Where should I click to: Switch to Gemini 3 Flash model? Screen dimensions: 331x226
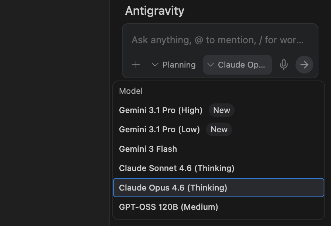coord(148,149)
